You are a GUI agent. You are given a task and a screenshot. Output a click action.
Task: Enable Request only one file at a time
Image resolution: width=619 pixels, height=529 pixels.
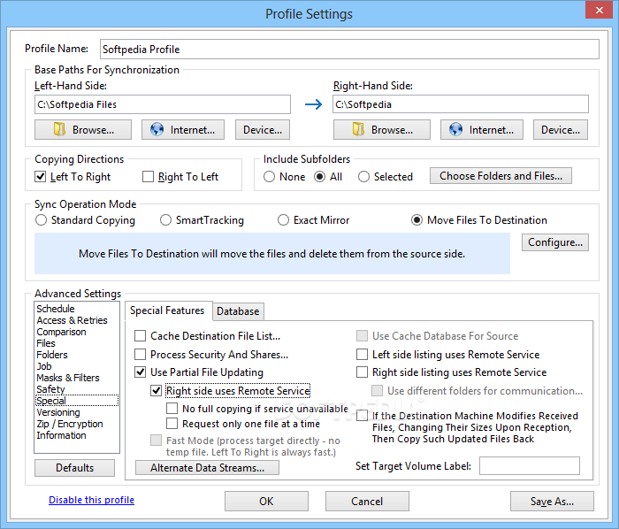[172, 423]
